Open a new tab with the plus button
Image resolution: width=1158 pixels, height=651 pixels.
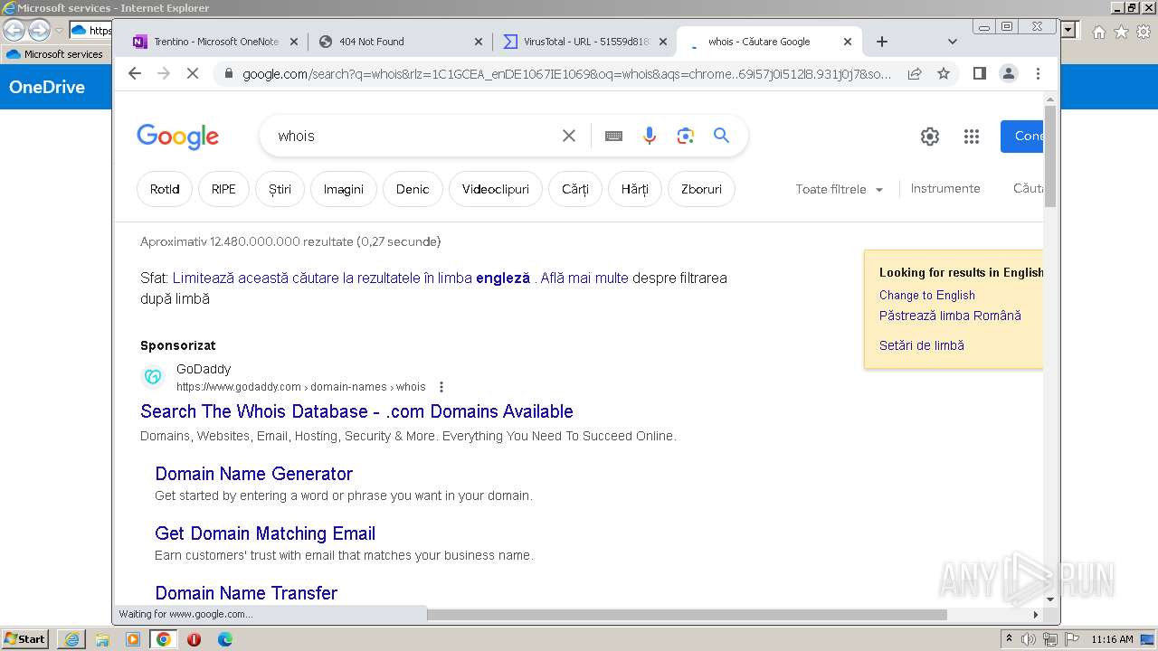click(882, 42)
